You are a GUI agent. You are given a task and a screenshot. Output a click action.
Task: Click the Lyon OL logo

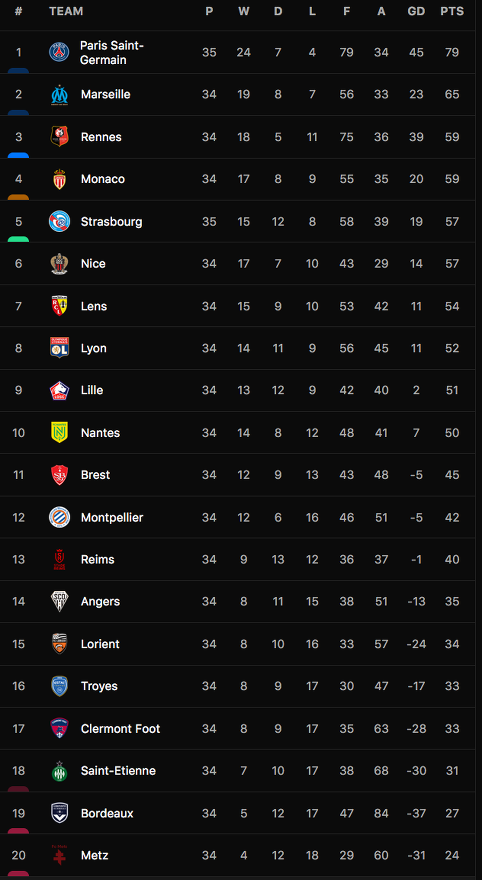coord(59,348)
